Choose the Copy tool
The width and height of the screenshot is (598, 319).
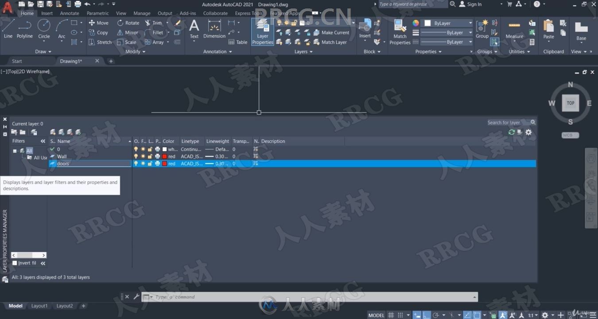pyautogui.click(x=98, y=33)
